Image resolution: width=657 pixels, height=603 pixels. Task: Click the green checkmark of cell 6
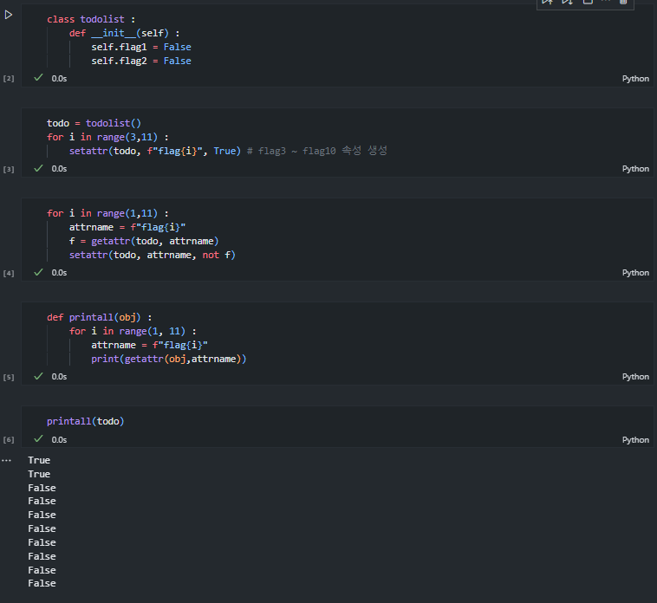(38, 438)
